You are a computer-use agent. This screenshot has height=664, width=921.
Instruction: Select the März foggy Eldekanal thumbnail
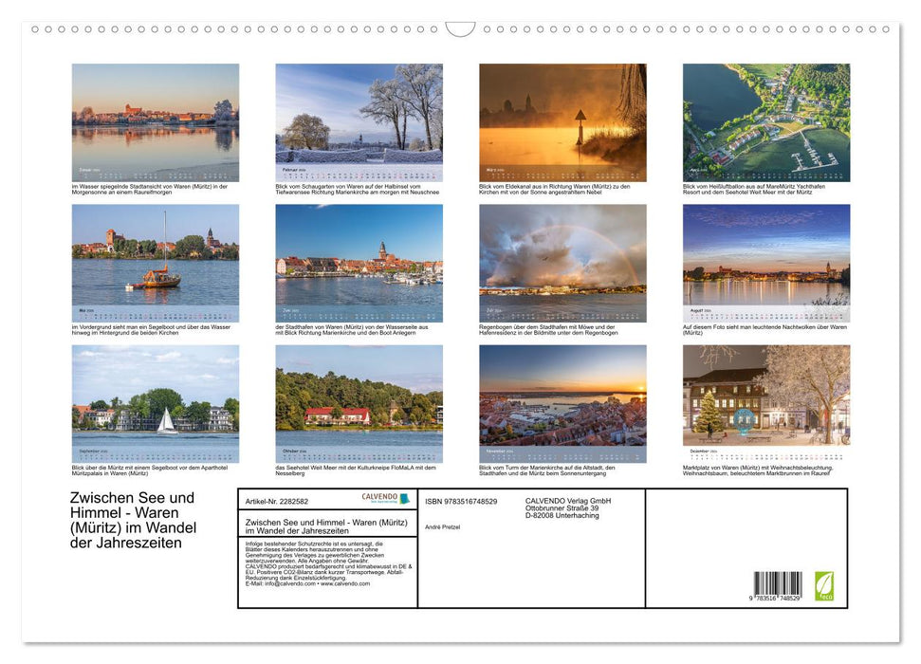coord(562,119)
